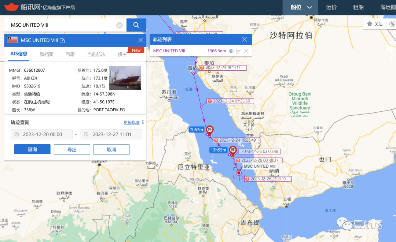Click the call sign A8HZ4
The image size is (396, 242).
[x=30, y=78]
